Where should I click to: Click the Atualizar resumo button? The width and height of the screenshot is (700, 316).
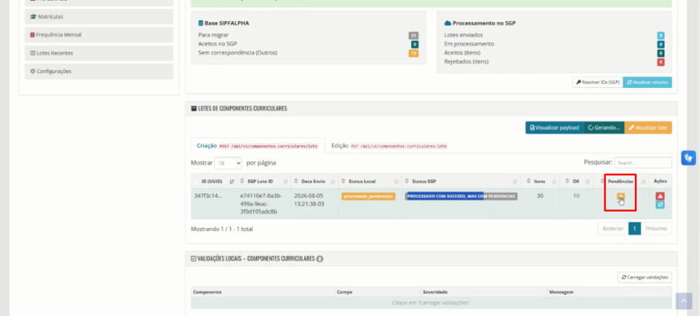(647, 83)
